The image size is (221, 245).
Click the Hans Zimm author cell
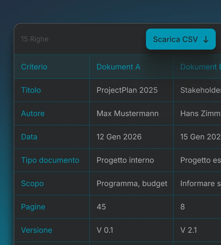click(x=200, y=113)
